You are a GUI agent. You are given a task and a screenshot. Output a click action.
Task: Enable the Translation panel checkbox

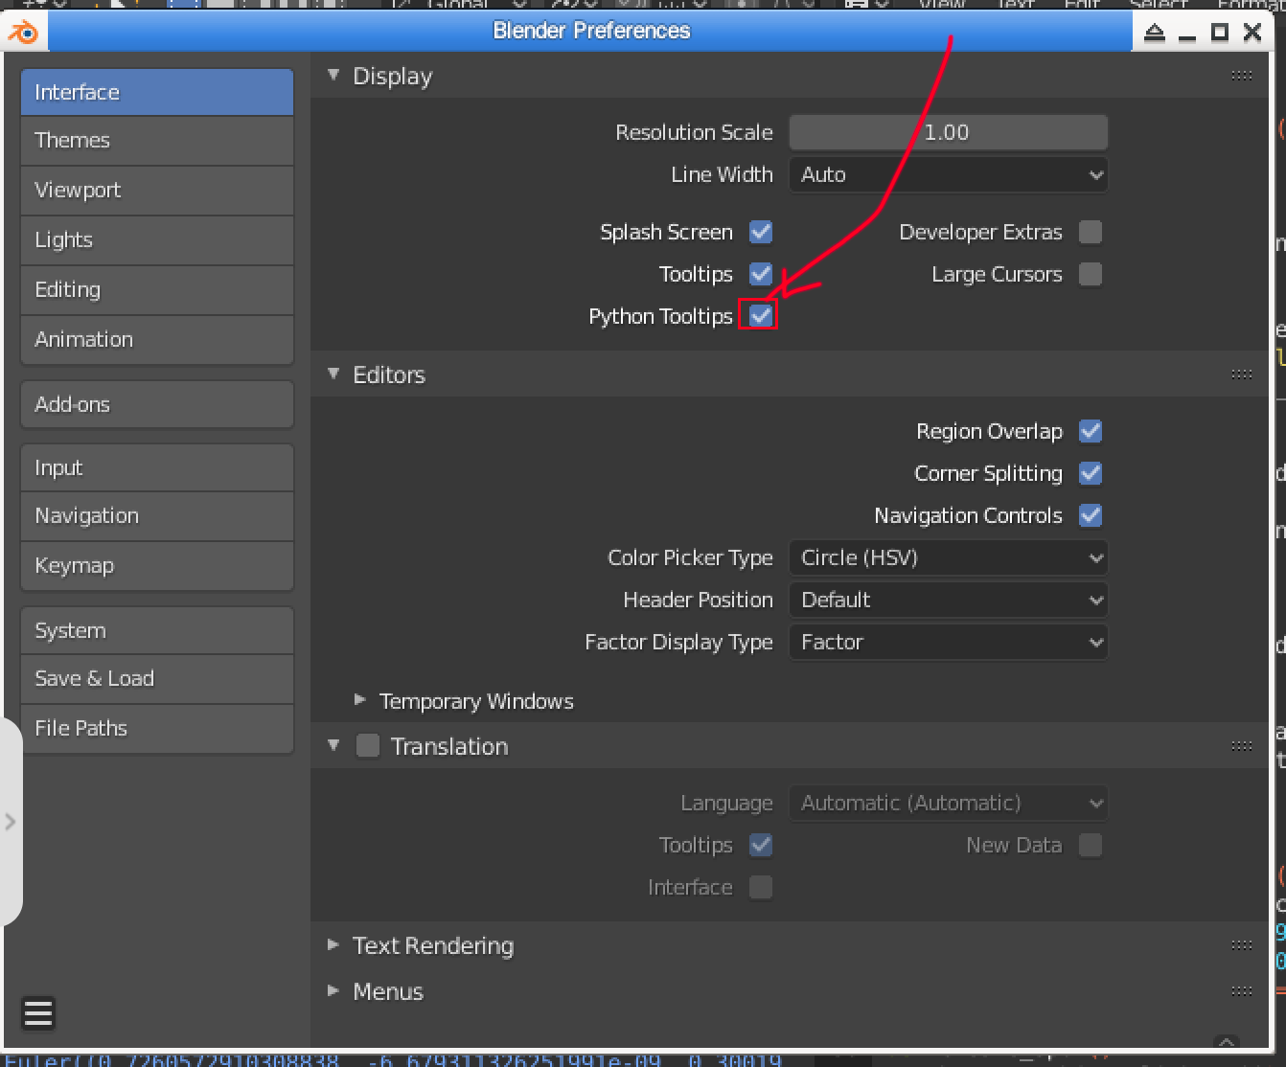pos(368,746)
